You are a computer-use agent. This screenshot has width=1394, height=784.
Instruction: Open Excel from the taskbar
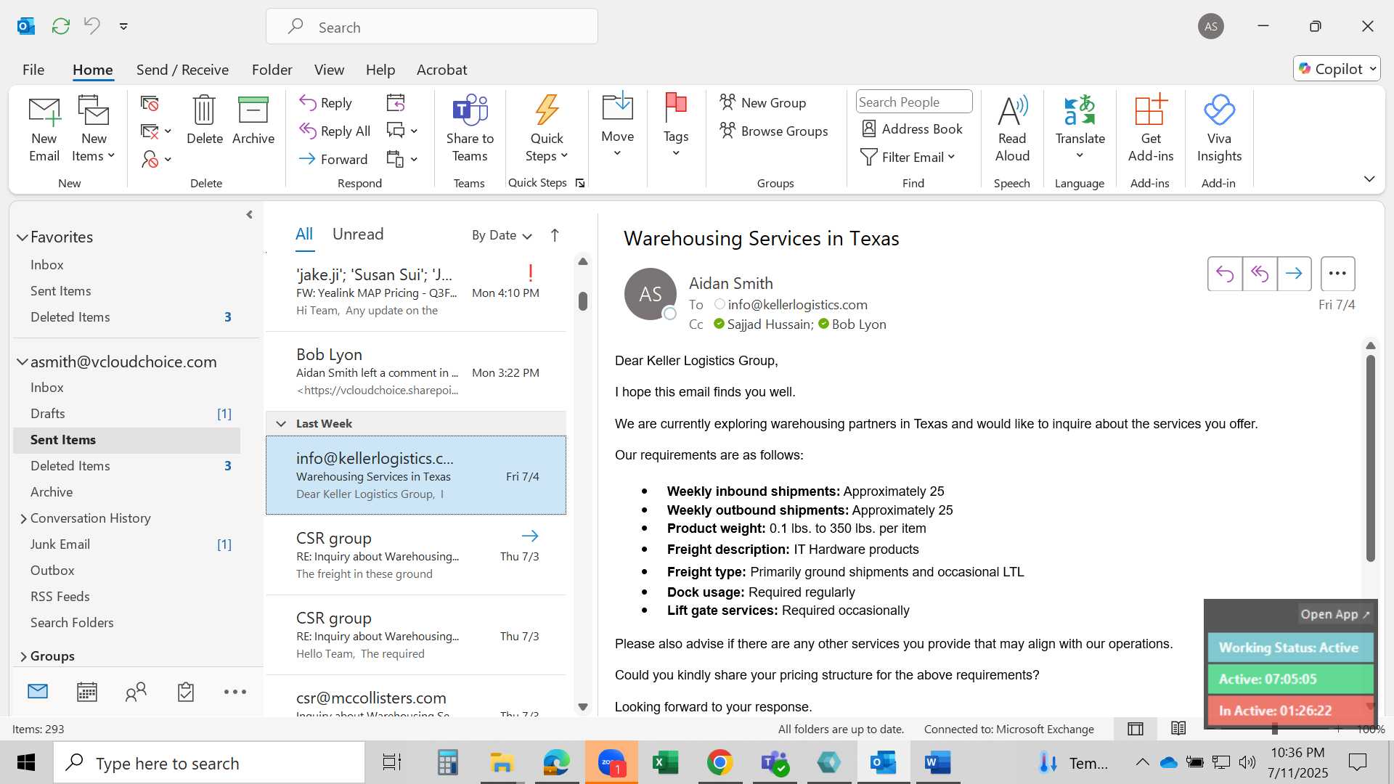point(665,763)
